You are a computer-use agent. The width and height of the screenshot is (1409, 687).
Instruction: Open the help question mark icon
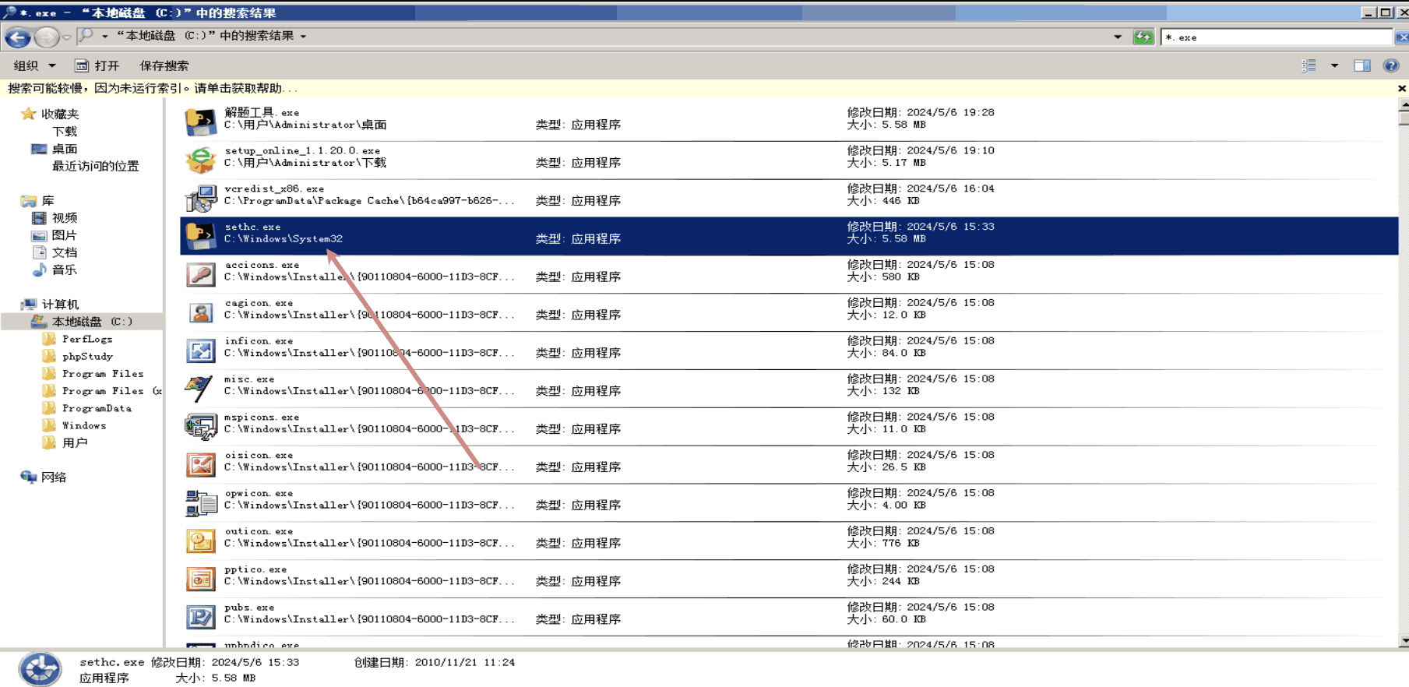coord(1390,66)
